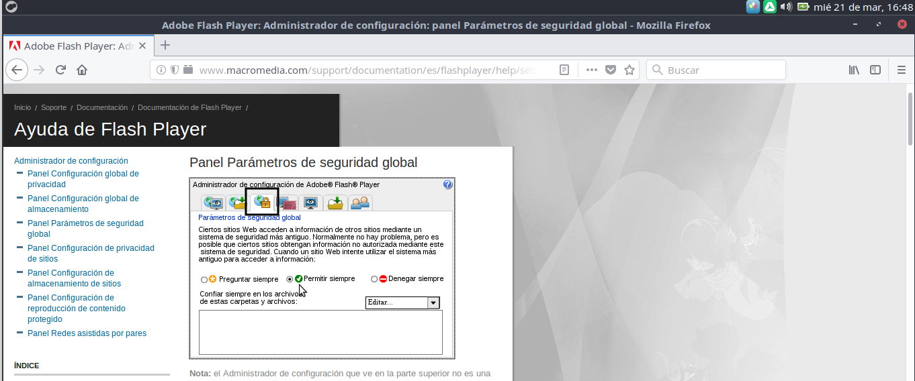Click the blue help question mark icon

(447, 184)
